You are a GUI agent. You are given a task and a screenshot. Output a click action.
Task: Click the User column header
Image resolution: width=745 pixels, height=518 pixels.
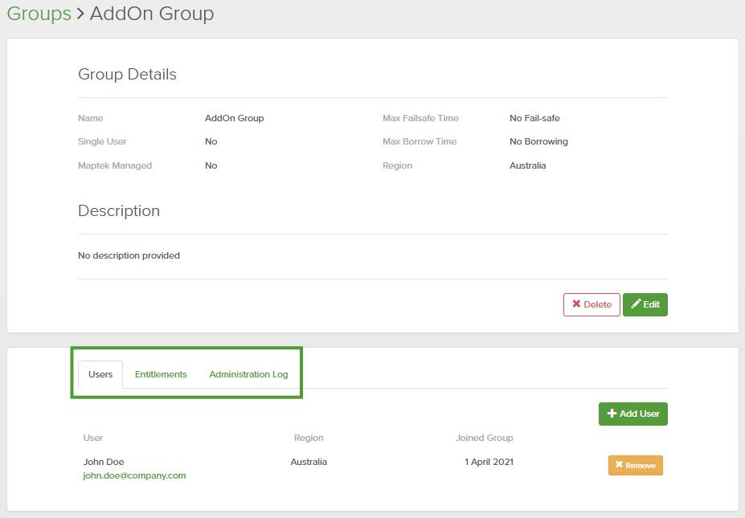click(93, 438)
